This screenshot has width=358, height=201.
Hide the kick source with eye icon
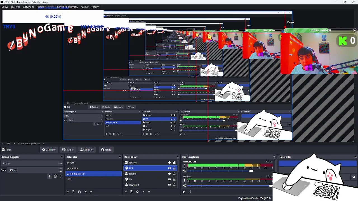pyautogui.click(x=169, y=168)
